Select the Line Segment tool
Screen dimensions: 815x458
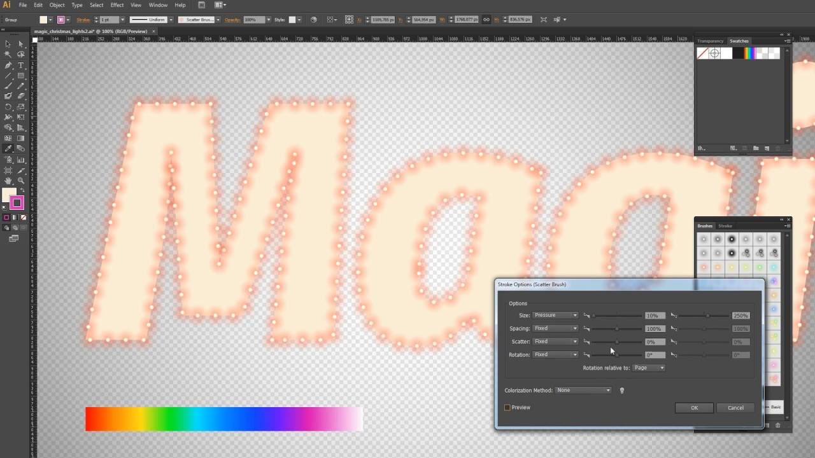[x=8, y=75]
